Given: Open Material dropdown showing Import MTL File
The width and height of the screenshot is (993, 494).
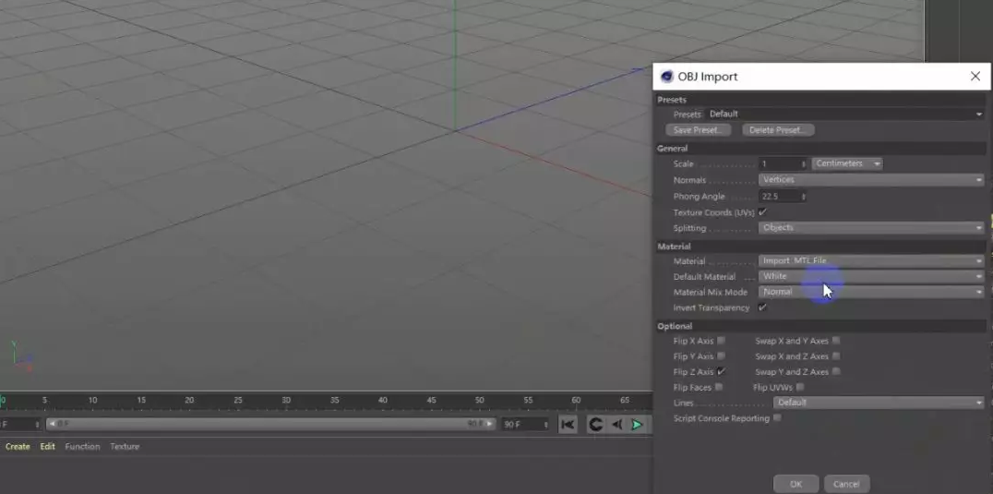Looking at the screenshot, I should 871,261.
